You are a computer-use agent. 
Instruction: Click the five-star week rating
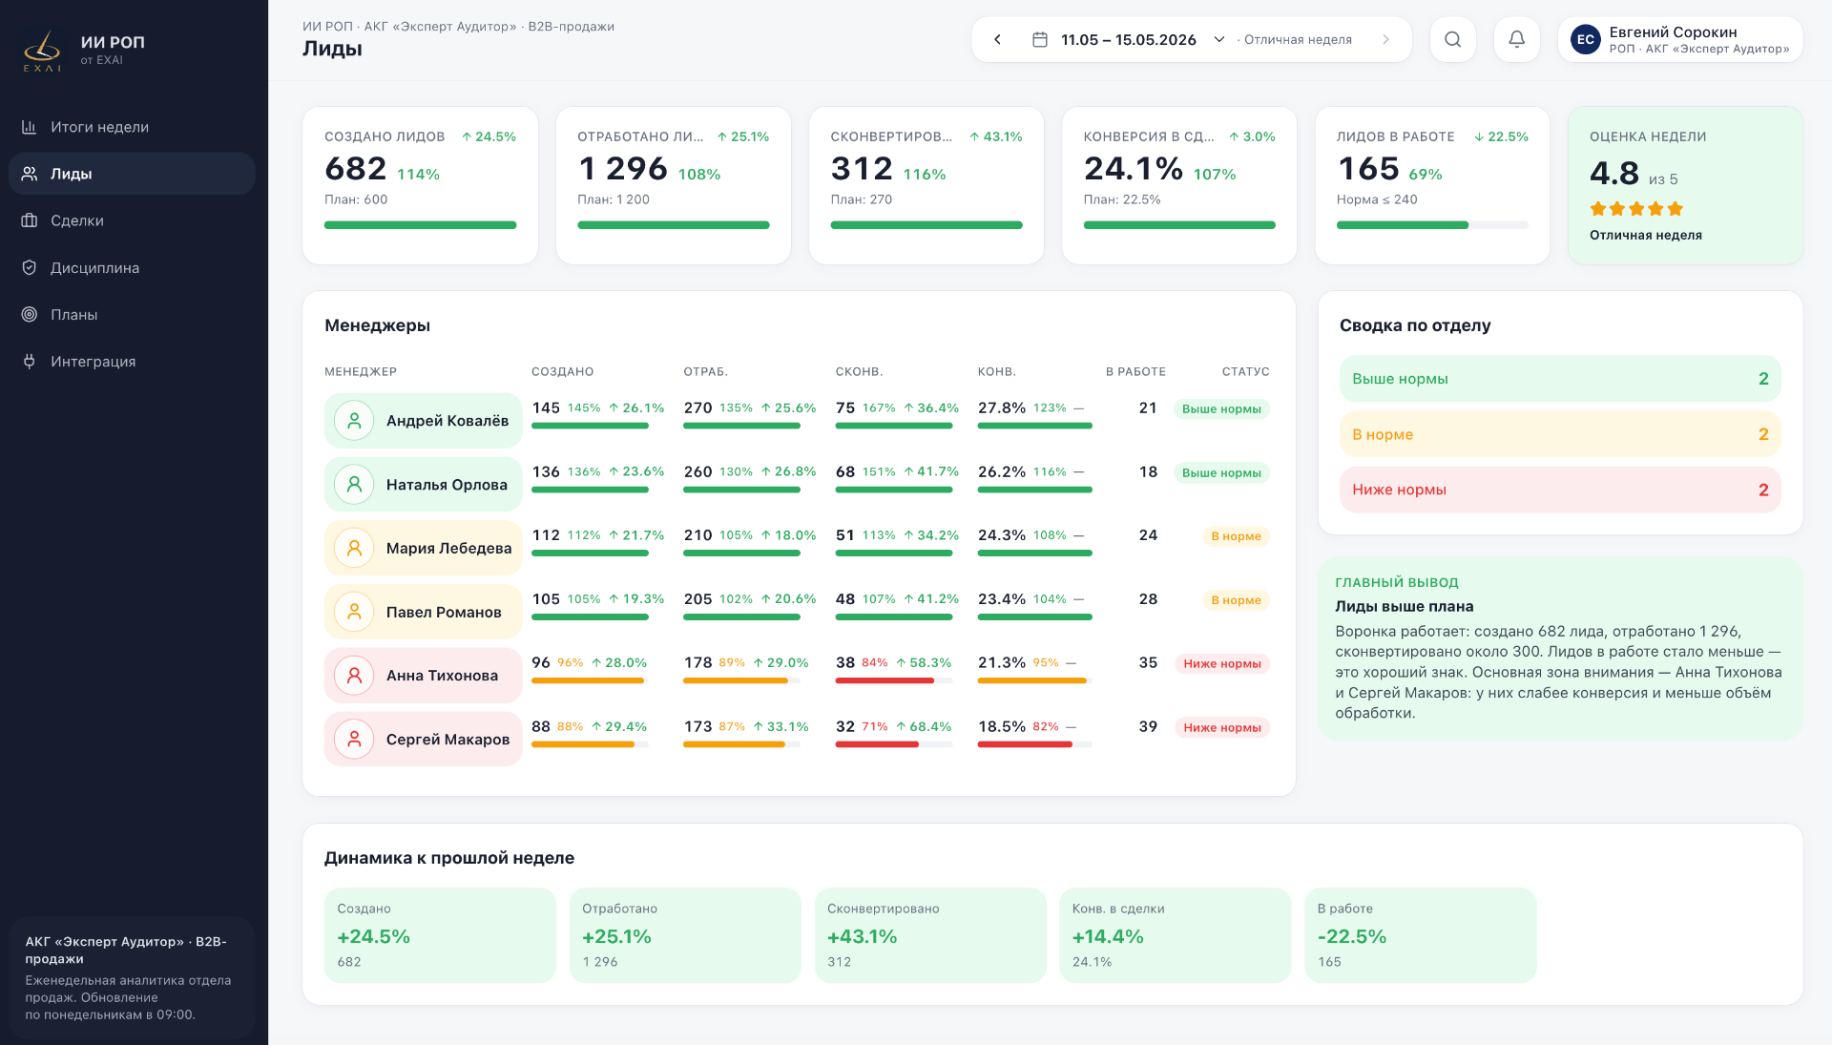1636,209
